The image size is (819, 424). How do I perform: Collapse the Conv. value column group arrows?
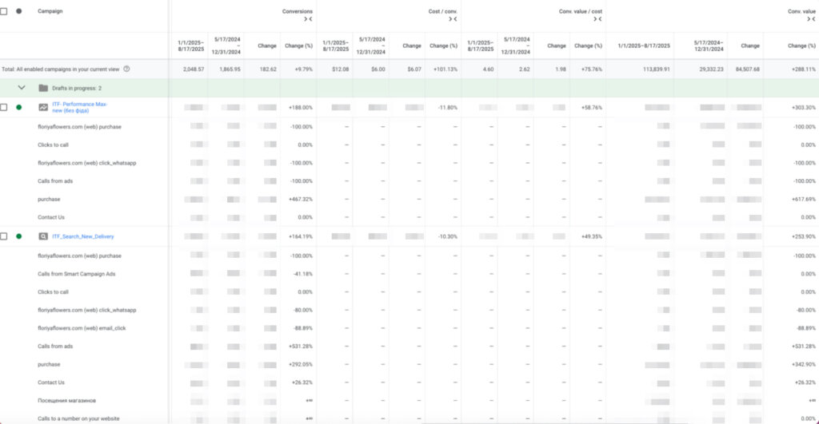813,19
